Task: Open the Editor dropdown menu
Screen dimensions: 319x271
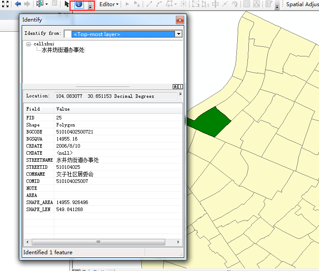Action: [108, 4]
